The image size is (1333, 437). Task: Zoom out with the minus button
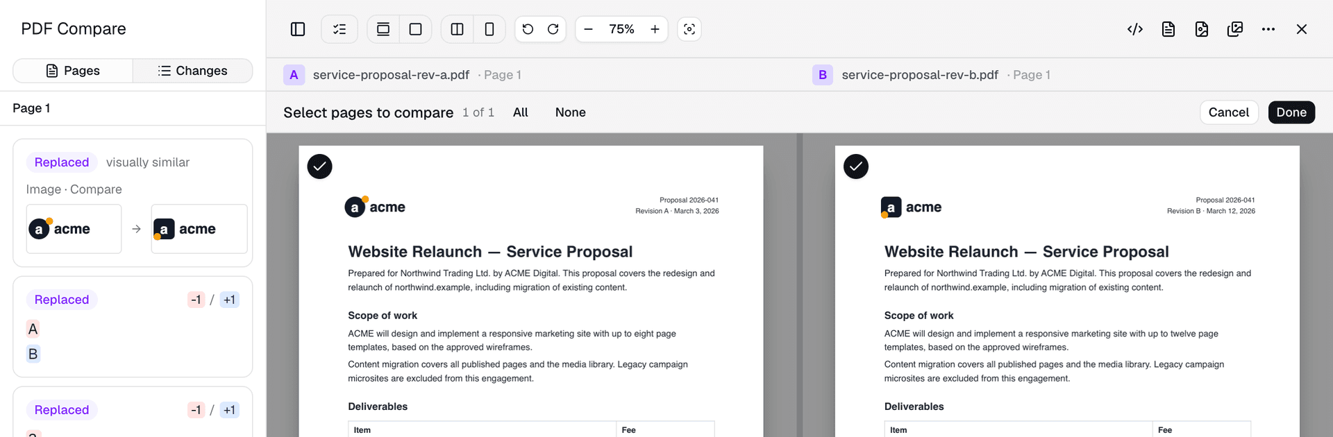point(588,29)
